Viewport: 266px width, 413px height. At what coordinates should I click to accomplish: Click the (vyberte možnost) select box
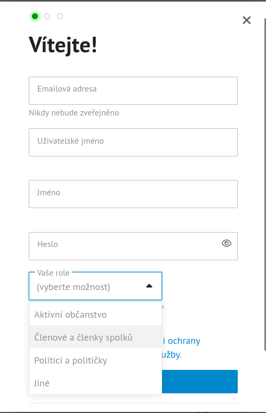pos(95,286)
